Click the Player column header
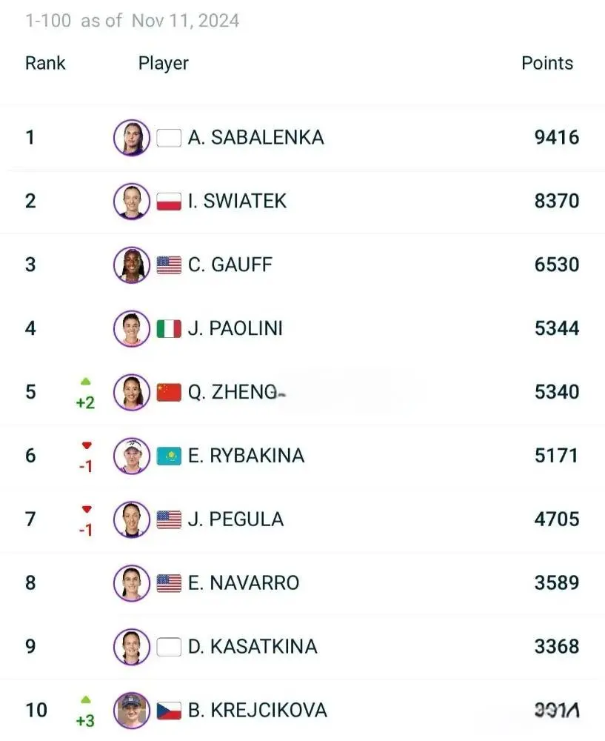This screenshot has height=741, width=605. tap(164, 63)
